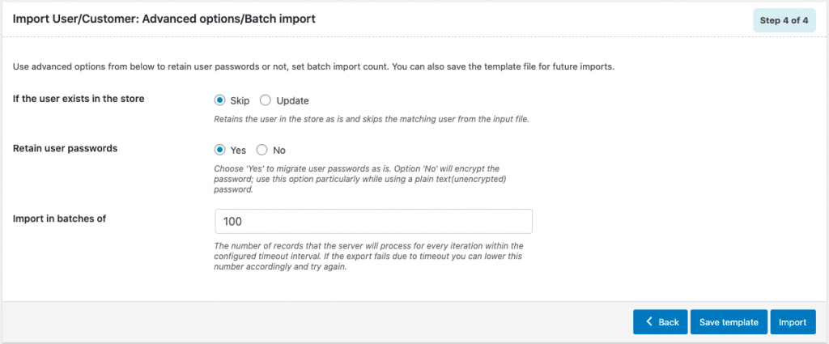Go back using the Back button
Screen dimensions: 829x344
coord(661,322)
